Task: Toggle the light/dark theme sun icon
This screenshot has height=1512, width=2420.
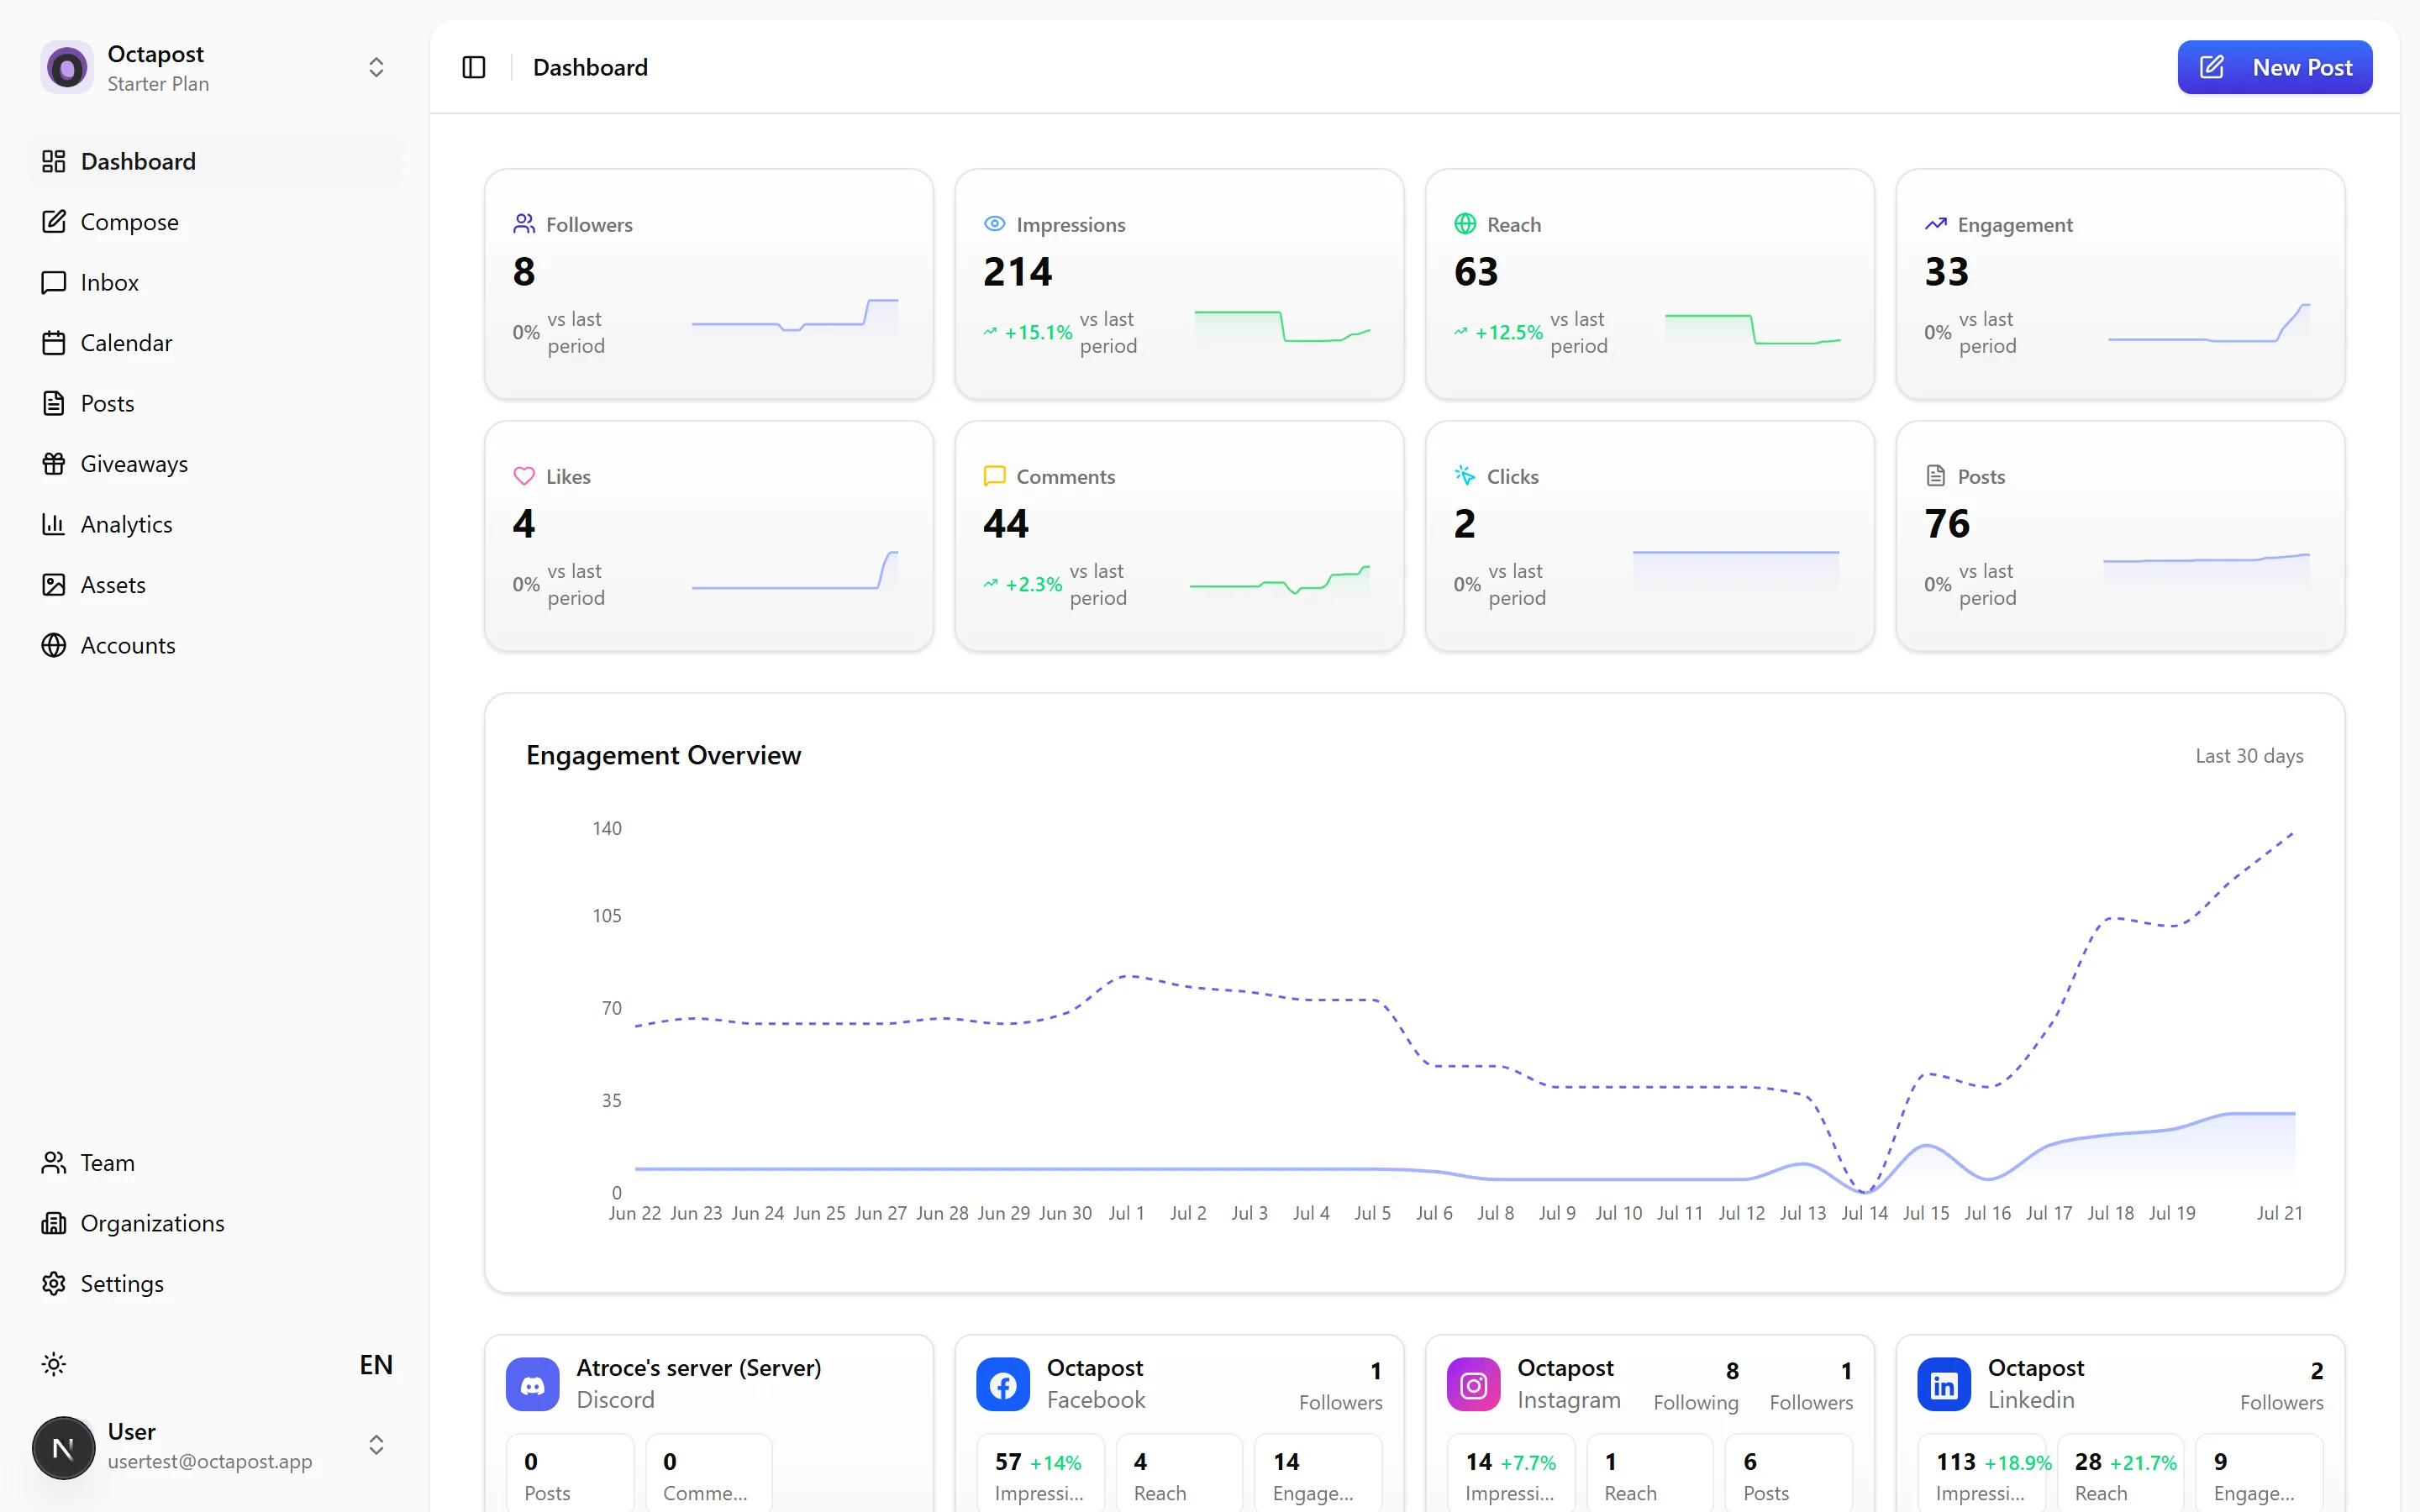Action: (x=54, y=1364)
